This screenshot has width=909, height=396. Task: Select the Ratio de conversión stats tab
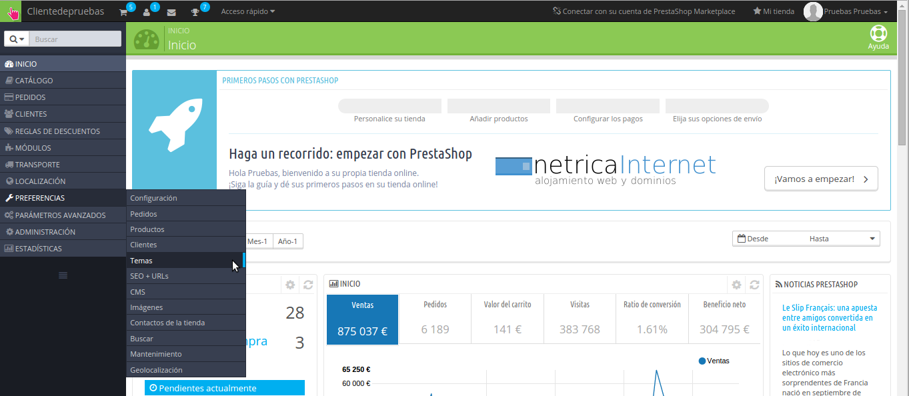pyautogui.click(x=652, y=319)
